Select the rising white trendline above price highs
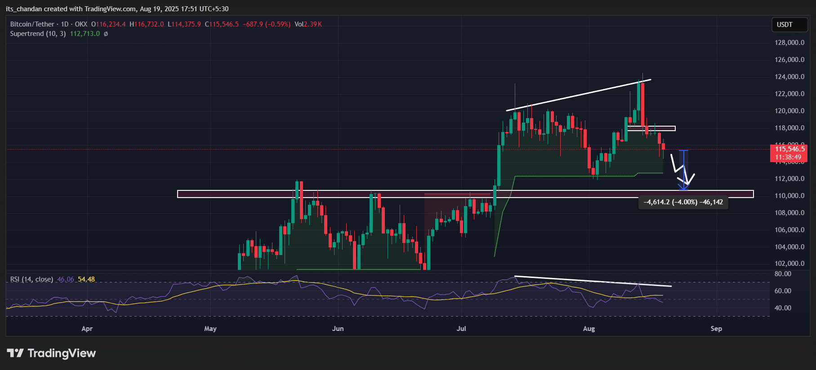 (578, 95)
